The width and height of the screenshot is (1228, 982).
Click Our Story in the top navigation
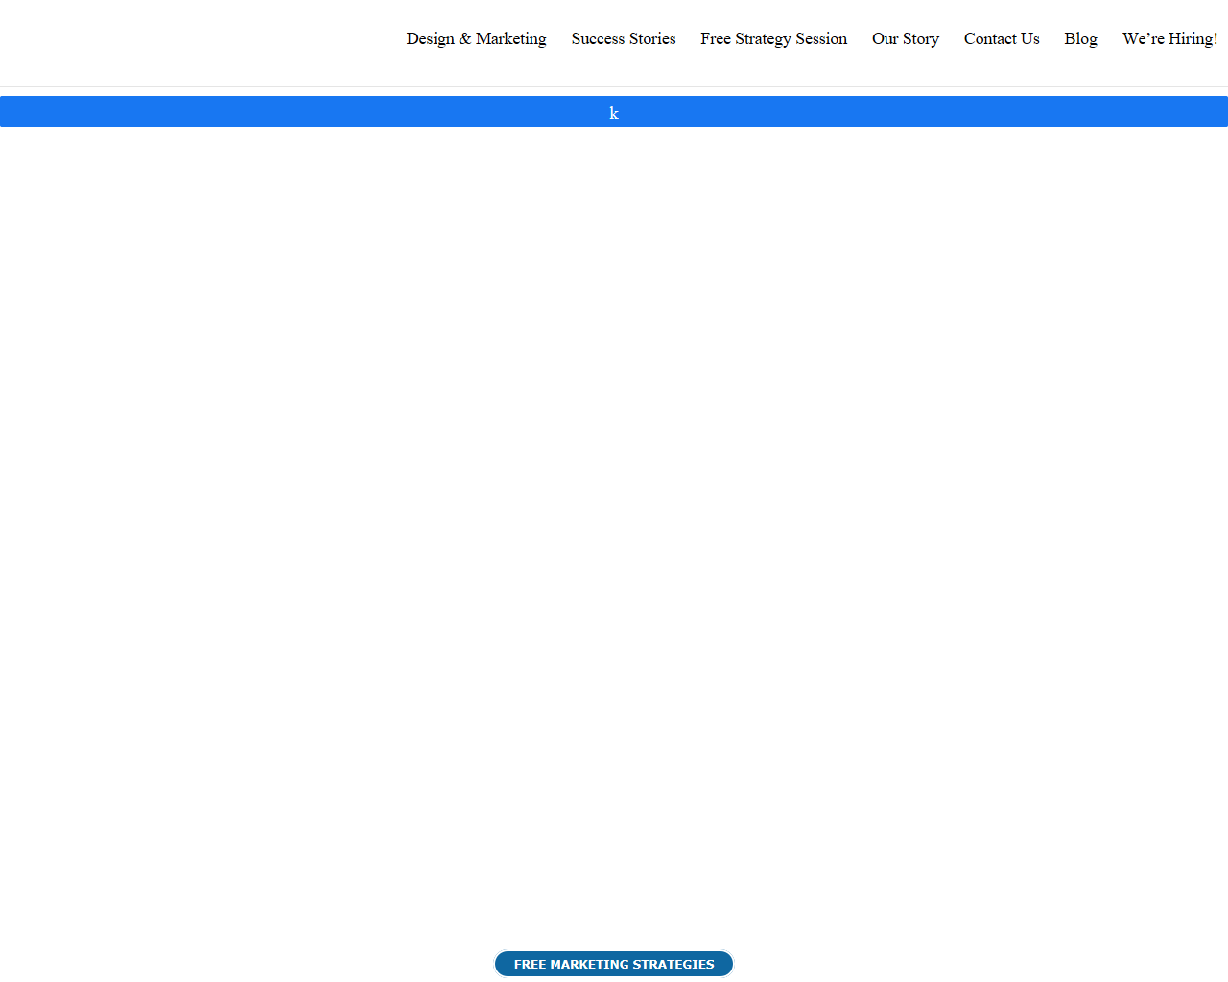pyautogui.click(x=905, y=38)
